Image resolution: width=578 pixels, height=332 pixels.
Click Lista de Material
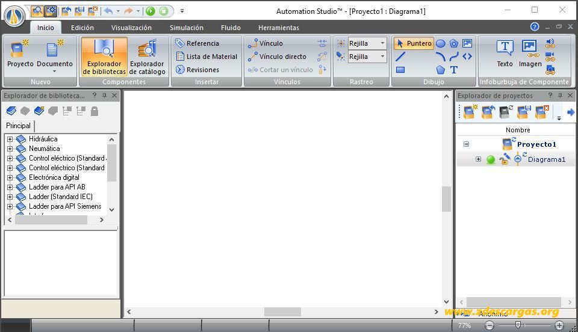(207, 57)
